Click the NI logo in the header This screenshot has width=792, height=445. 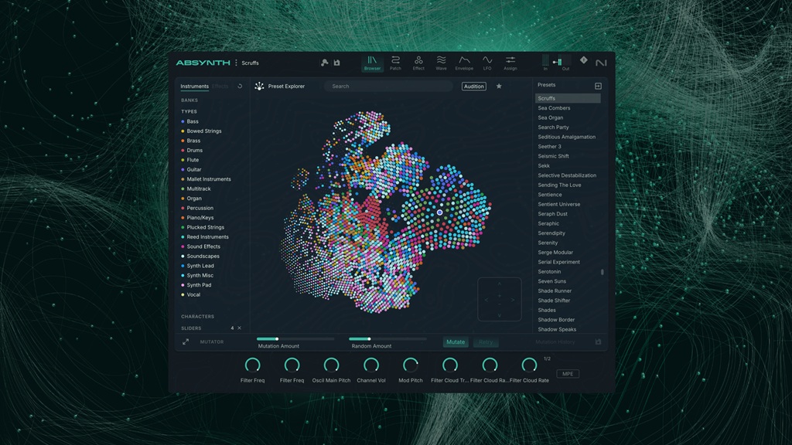602,62
